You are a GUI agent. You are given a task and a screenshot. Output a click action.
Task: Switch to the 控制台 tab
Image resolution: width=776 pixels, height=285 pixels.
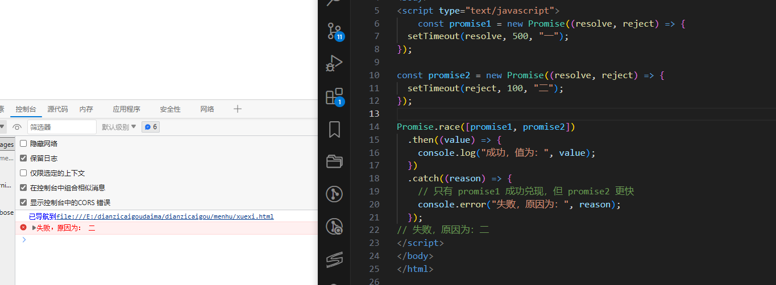tap(26, 109)
